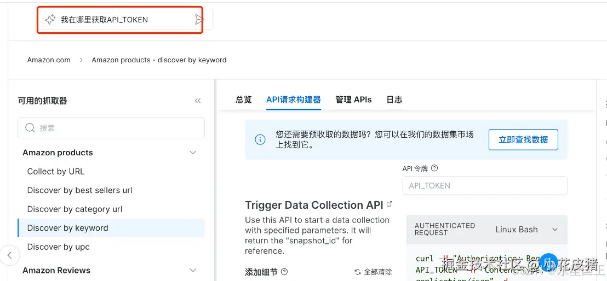Select Discover by category url

[75, 209]
